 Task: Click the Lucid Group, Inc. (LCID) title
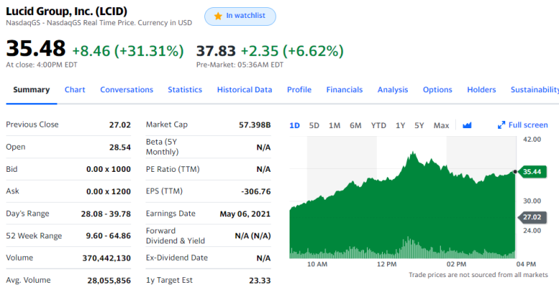tap(67, 11)
